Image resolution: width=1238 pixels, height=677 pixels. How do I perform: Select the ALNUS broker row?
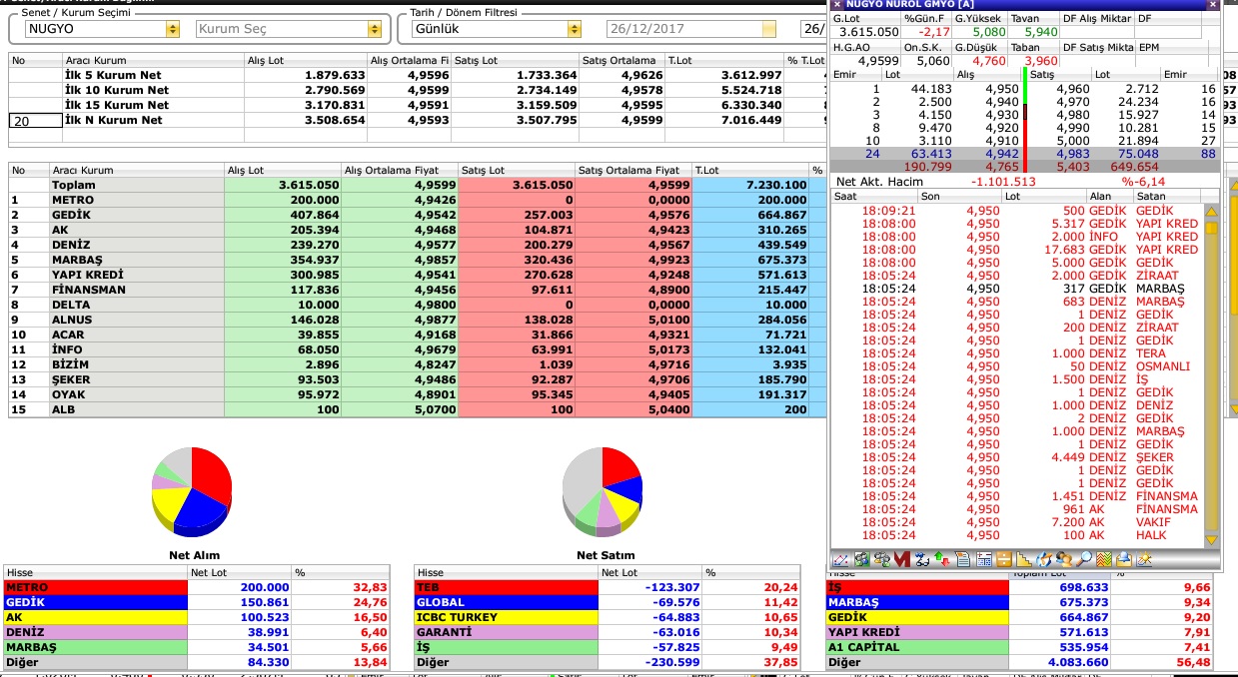(418, 321)
